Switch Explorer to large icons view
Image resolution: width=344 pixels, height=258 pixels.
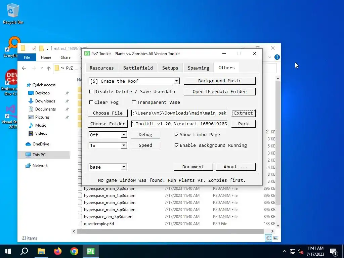click(x=276, y=238)
